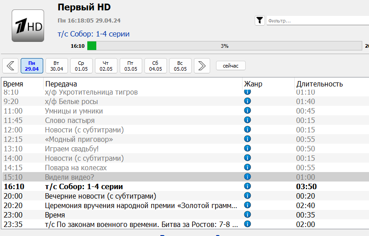This screenshot has height=236, width=369.
Task: Click the filter funnel icon
Action: 260,20
